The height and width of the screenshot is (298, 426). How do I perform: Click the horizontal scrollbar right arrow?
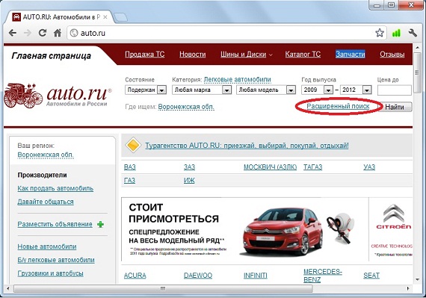click(408, 288)
